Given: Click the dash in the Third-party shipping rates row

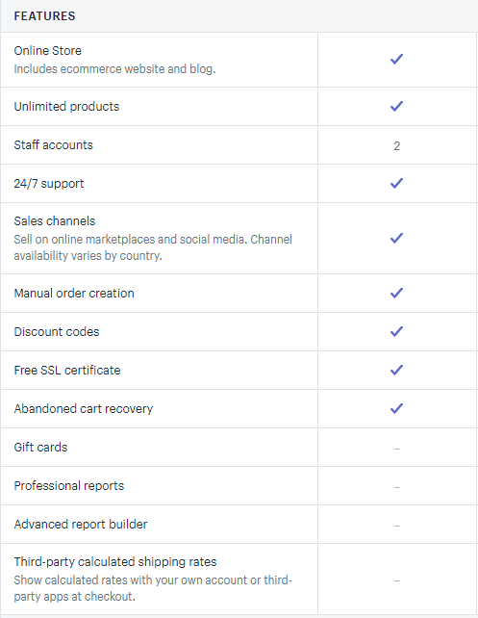Looking at the screenshot, I should point(397,580).
